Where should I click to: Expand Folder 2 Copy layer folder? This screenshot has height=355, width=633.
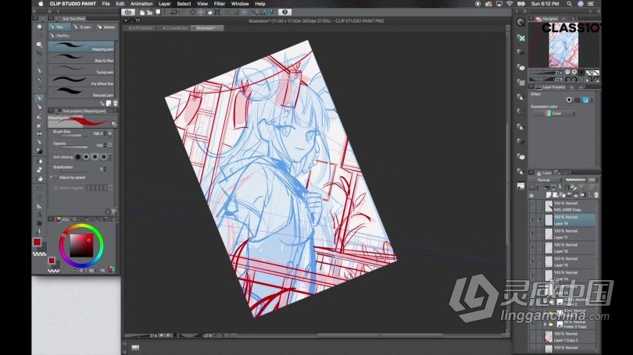pyautogui.click(x=545, y=325)
